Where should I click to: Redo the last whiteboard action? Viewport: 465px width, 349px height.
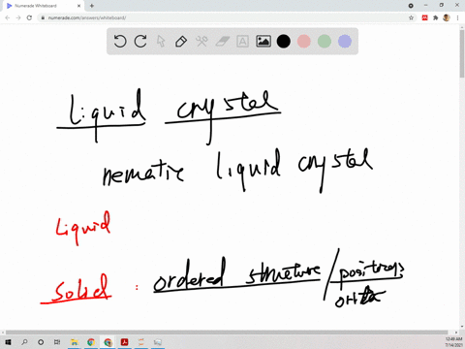pyautogui.click(x=140, y=42)
